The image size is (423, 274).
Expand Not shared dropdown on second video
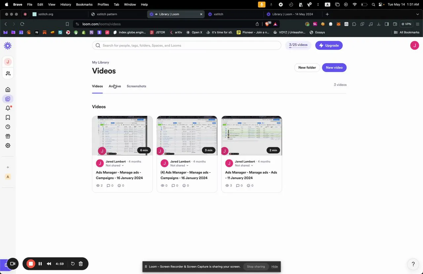click(x=179, y=165)
